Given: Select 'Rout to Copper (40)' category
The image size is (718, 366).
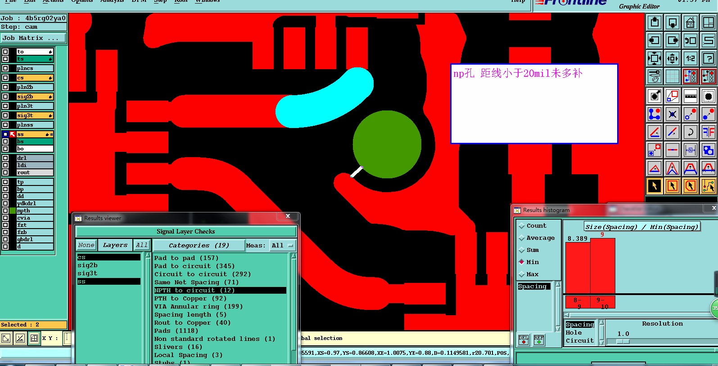Looking at the screenshot, I should click(x=192, y=323).
